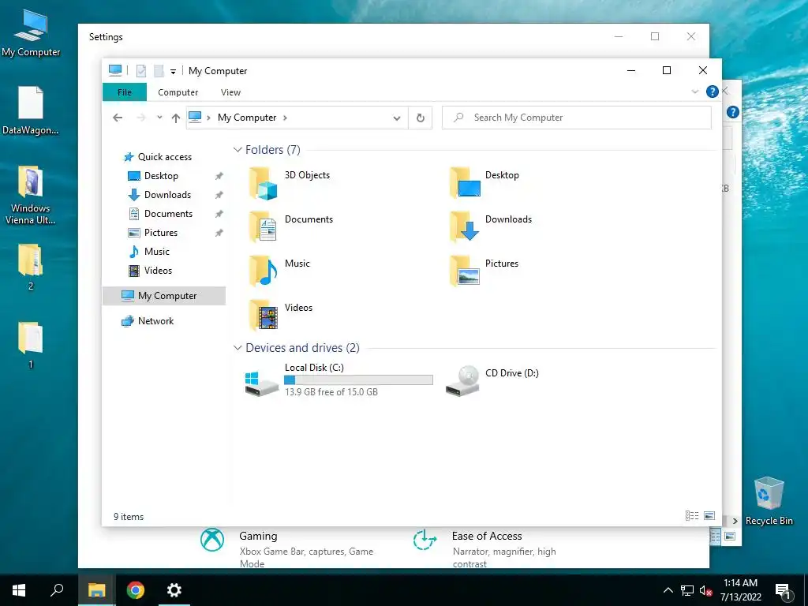The width and height of the screenshot is (808, 606).
Task: Click New folder quick access toolbar icon
Action: [x=159, y=70]
